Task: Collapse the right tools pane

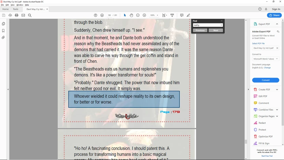Action: 248,89
